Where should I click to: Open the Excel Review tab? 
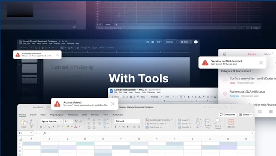point(95,115)
